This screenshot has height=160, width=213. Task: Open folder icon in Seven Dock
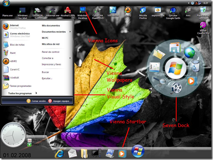160,54
